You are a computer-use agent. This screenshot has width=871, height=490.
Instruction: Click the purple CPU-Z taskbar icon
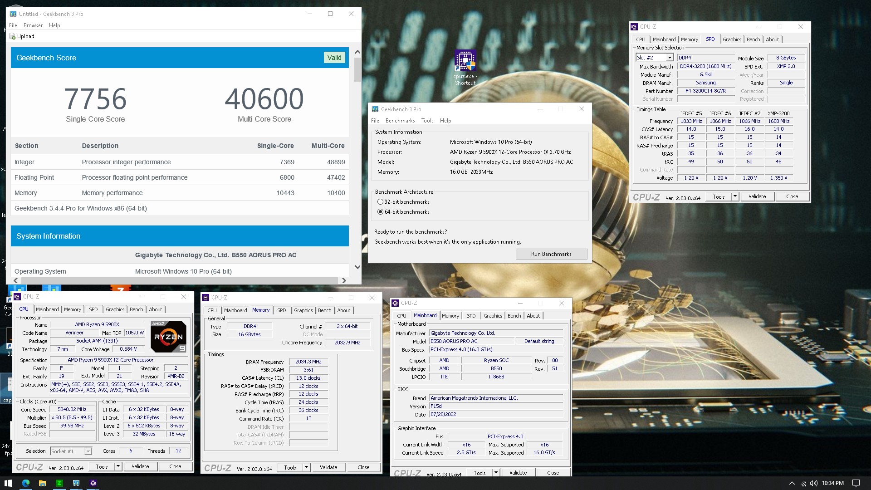coord(93,483)
